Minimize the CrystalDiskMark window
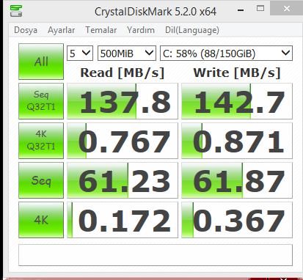This screenshot has width=303, height=280. (241, 10)
